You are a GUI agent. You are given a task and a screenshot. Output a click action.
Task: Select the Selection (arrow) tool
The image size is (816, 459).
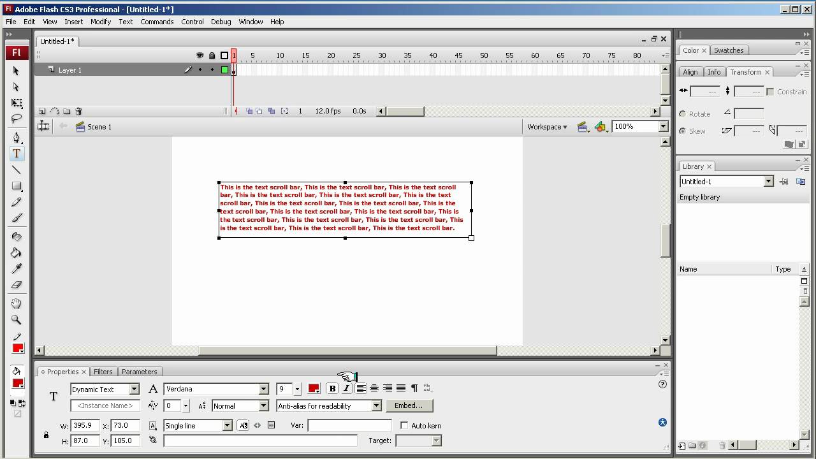pos(17,71)
